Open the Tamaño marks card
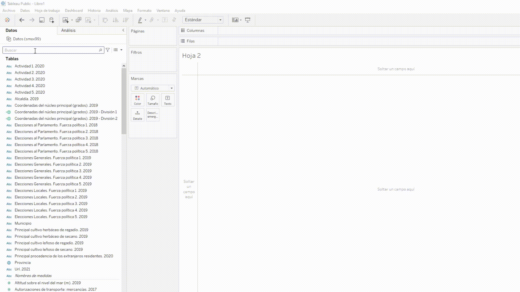The image size is (520, 292). tap(152, 100)
